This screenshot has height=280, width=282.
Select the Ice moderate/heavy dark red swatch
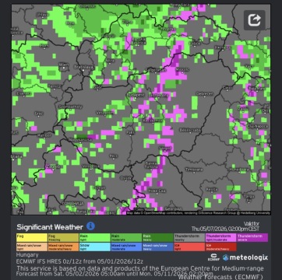(221, 247)
